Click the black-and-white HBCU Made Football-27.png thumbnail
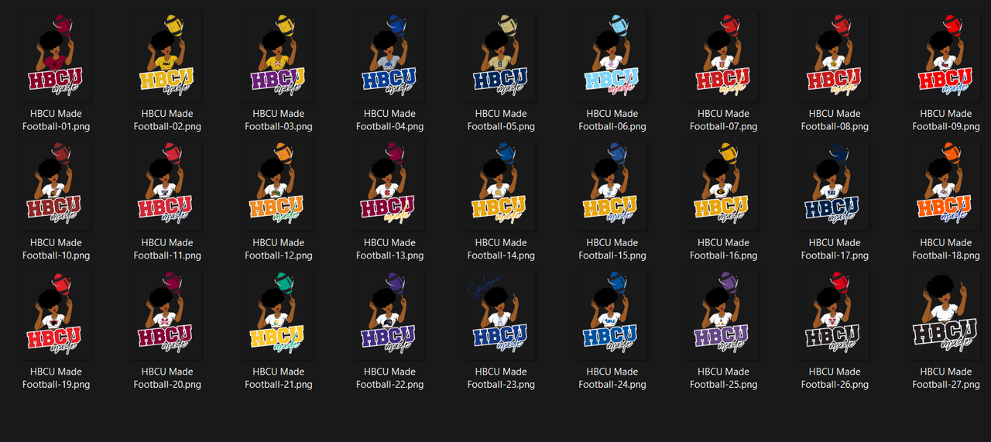The width and height of the screenshot is (991, 442). [946, 314]
